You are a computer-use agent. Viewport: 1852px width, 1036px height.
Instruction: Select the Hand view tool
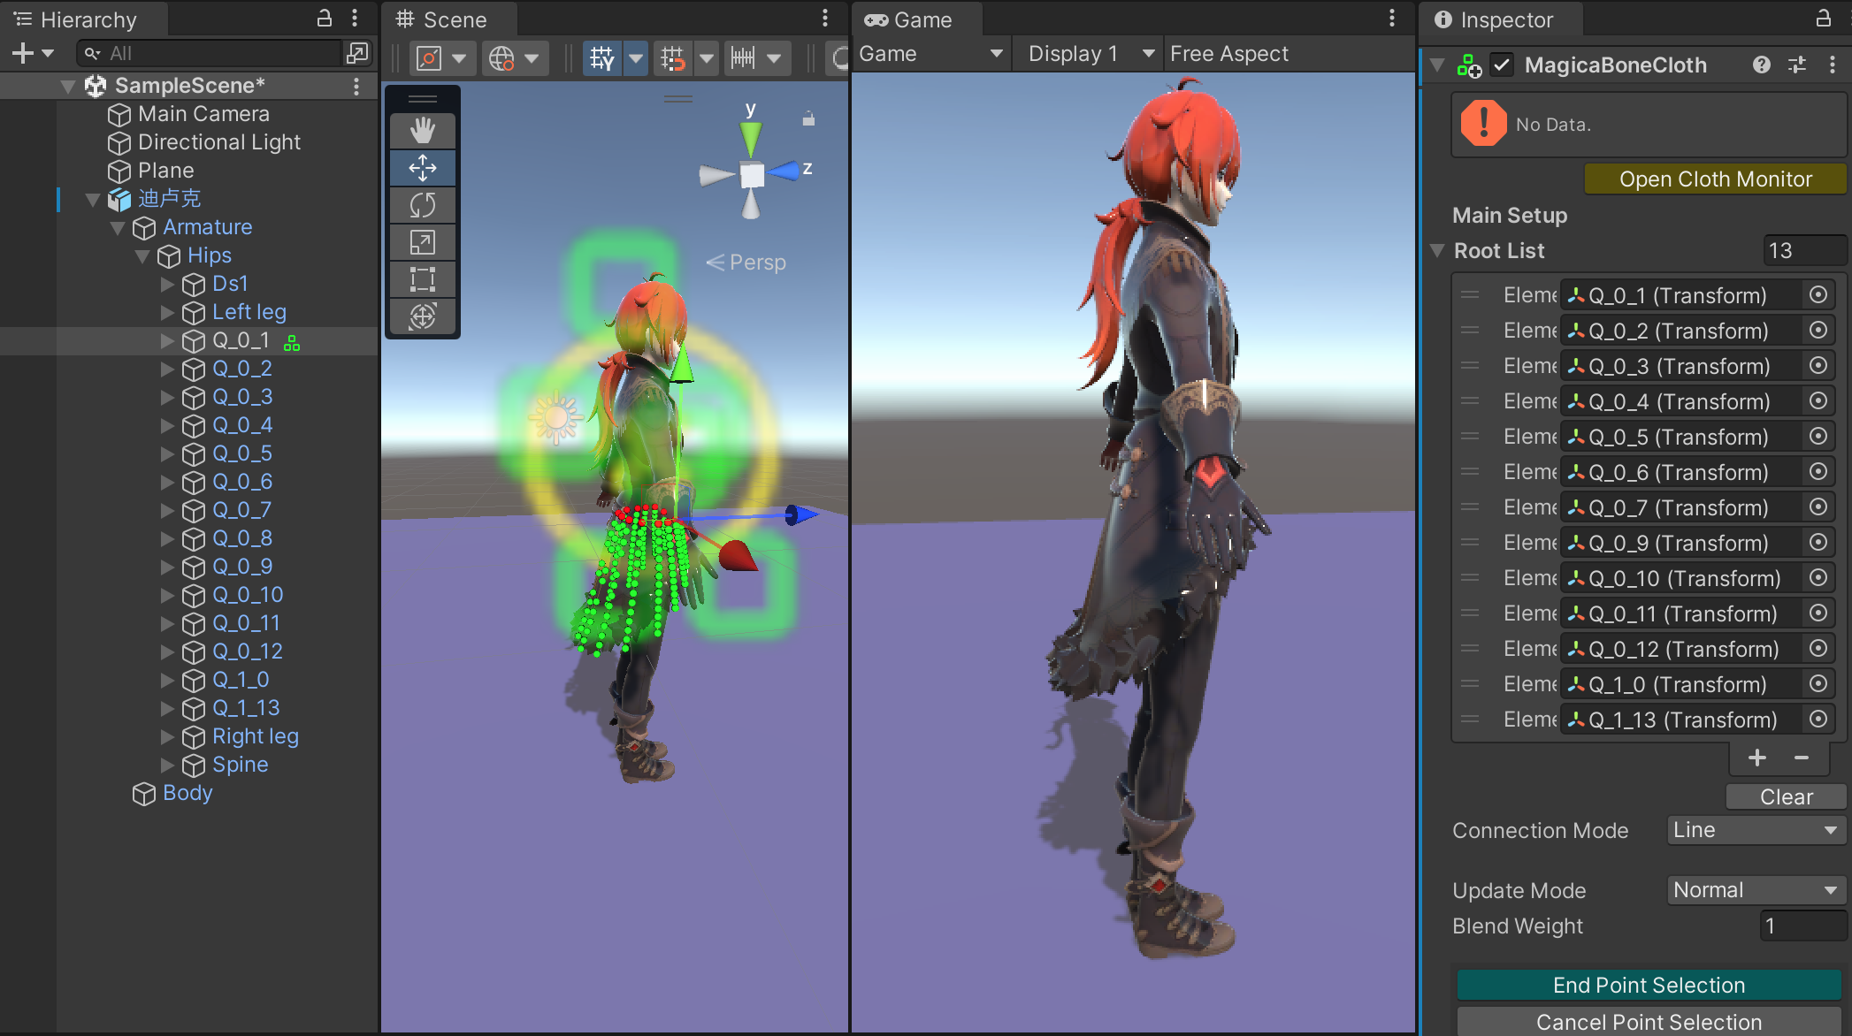423,131
